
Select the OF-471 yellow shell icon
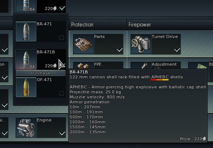tap(26, 87)
